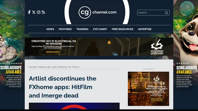Click the CG Channel circular logo
The image size is (198, 111).
[x=84, y=12]
